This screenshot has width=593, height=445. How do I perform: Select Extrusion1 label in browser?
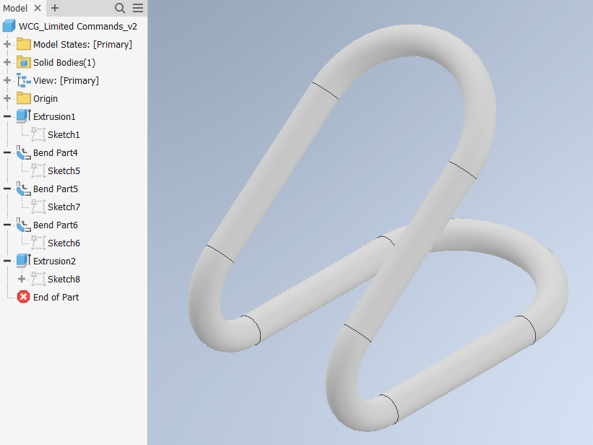54,116
